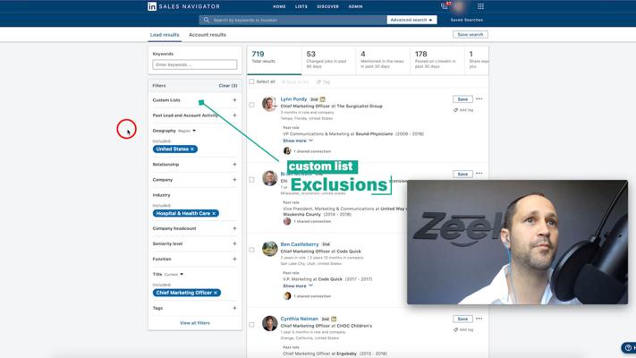Remove the Chief Marketing Officer title filter
Screen dimensions: 636x358
216,293
